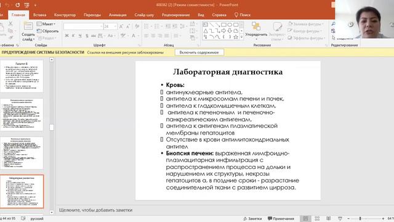Viewport: 394px width, 222px height.
Task: Click the numbered list icon
Action: click(158, 27)
